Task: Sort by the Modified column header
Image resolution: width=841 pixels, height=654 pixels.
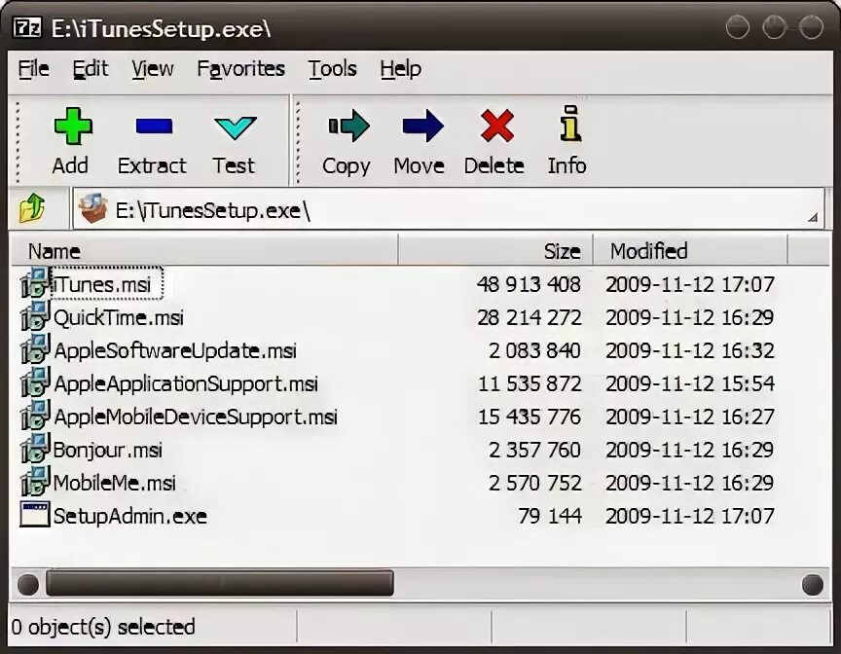Action: (690, 250)
